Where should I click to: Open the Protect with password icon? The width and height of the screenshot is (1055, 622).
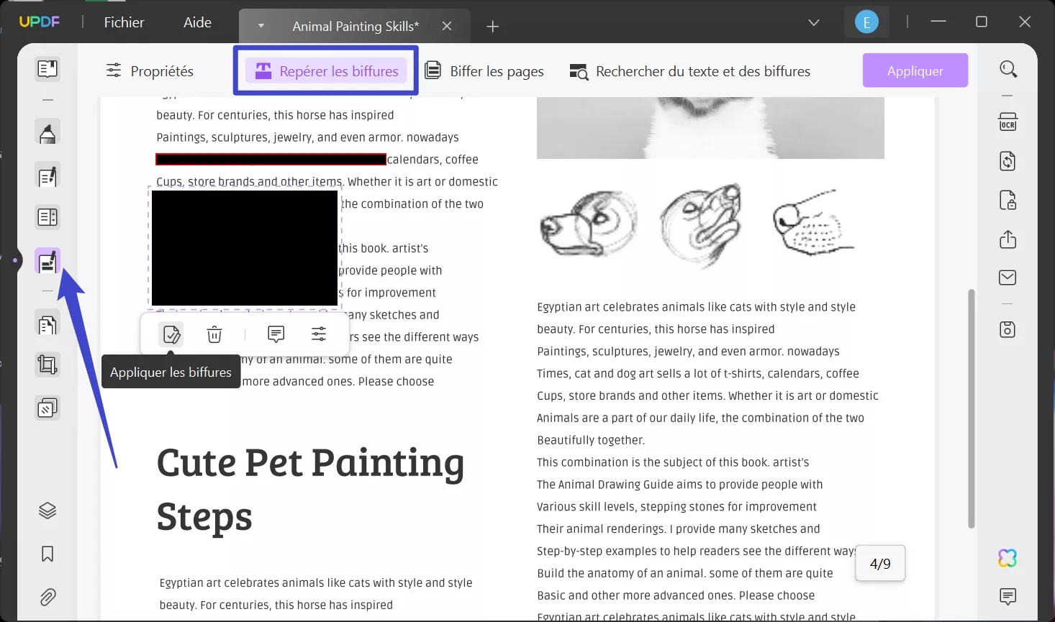(1008, 200)
